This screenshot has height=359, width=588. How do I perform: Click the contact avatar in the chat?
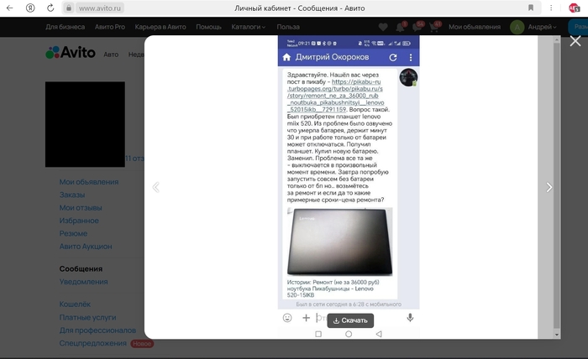point(408,77)
